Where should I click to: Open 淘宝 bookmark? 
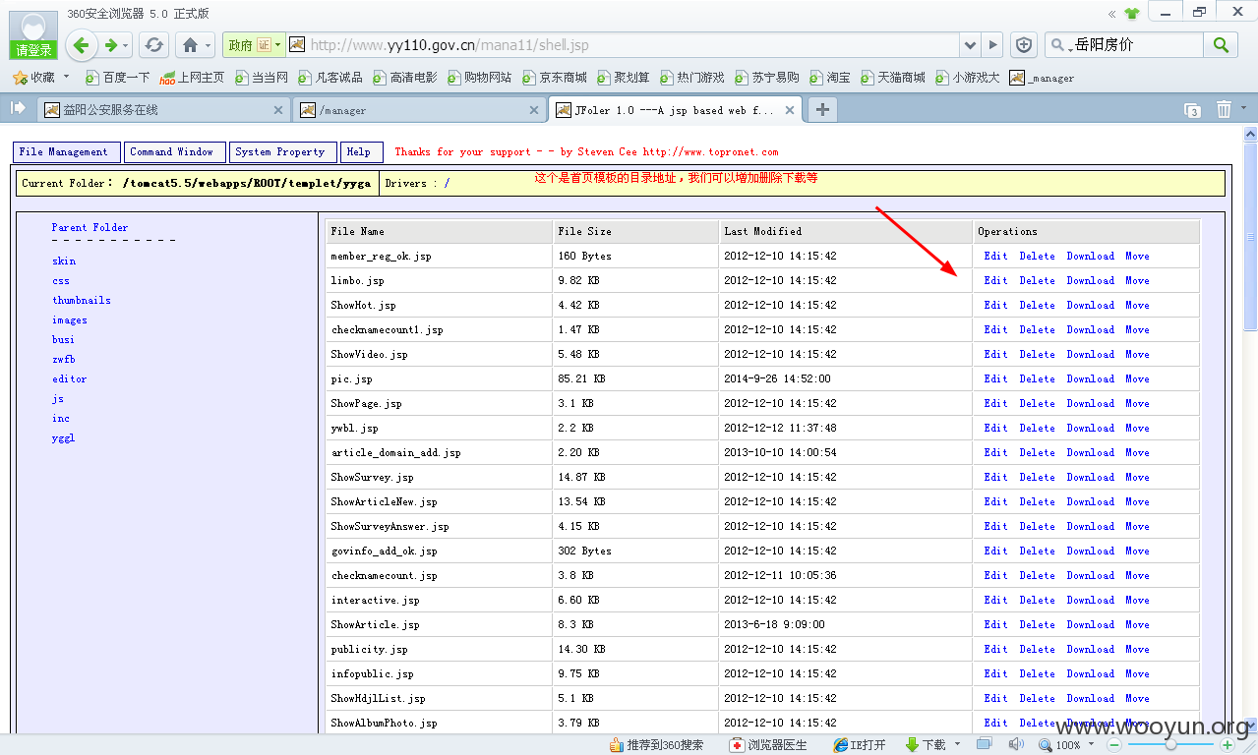pos(829,78)
